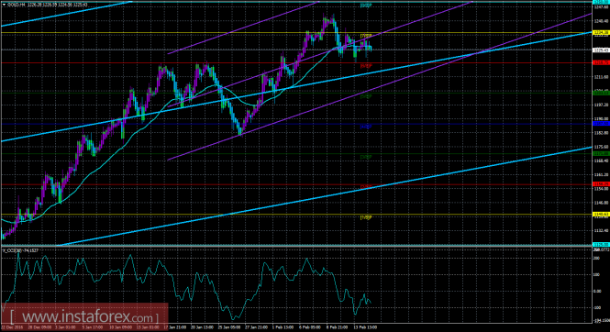Click the cyan 1250.00 tag on price axis
This screenshot has width=610, height=332.
point(601,2)
